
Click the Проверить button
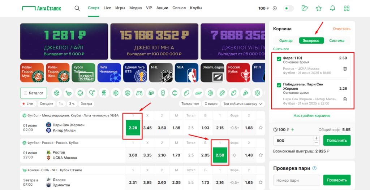coord(337,180)
